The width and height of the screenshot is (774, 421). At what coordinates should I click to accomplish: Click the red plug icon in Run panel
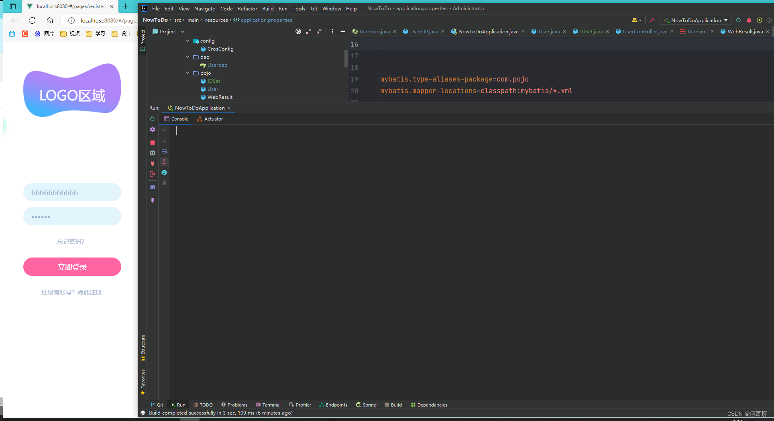click(x=153, y=163)
